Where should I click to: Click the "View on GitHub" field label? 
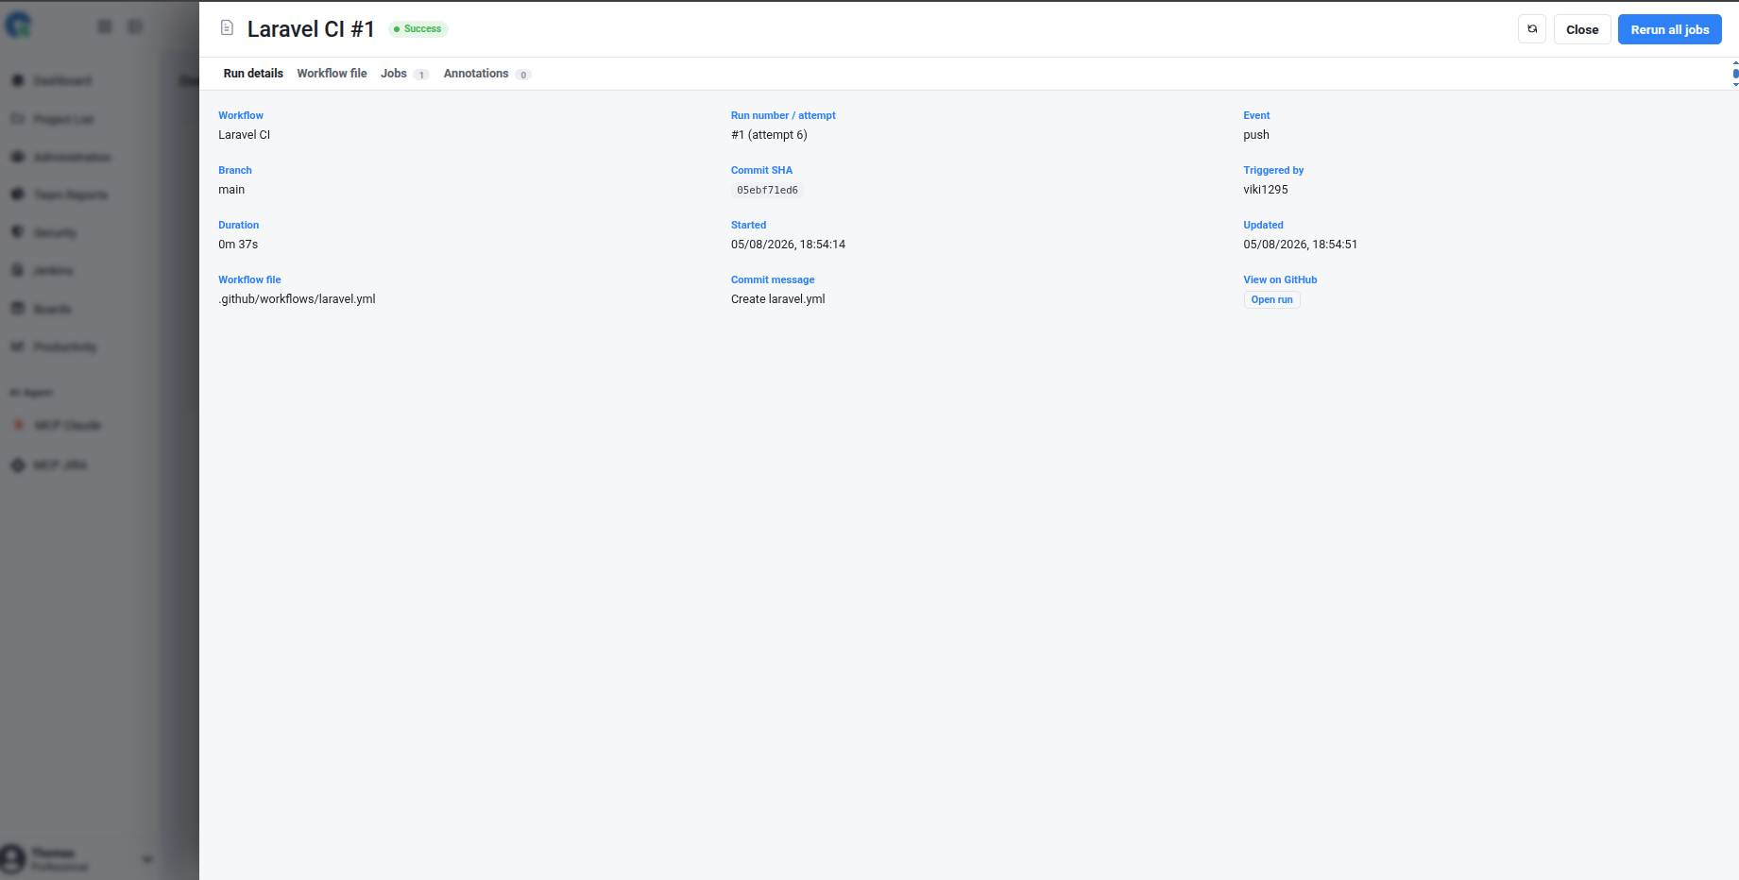[1280, 279]
